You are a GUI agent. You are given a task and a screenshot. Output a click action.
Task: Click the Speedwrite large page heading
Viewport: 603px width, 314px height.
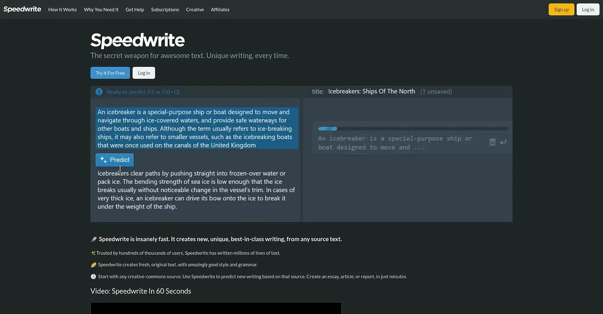(137, 40)
